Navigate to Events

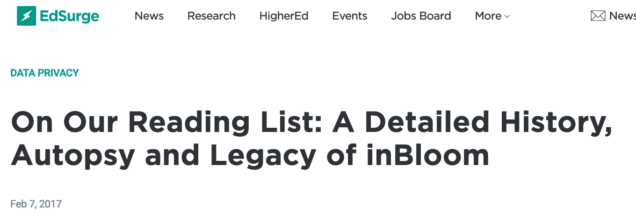pos(350,16)
